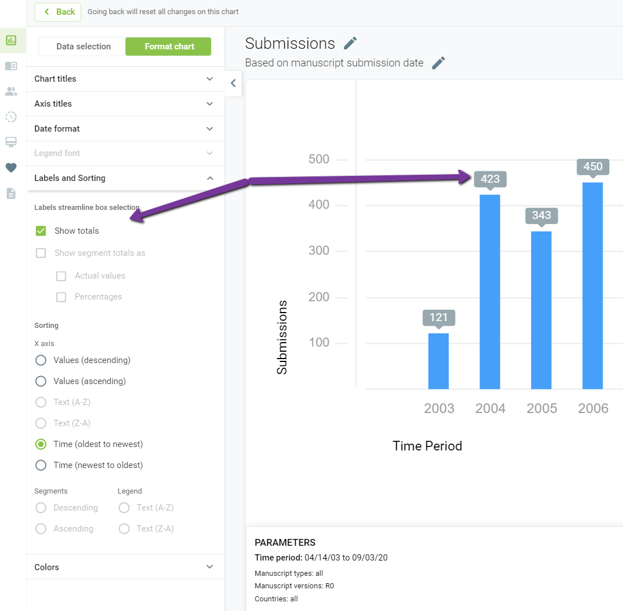Switch to the Data selection tab

[x=83, y=47]
